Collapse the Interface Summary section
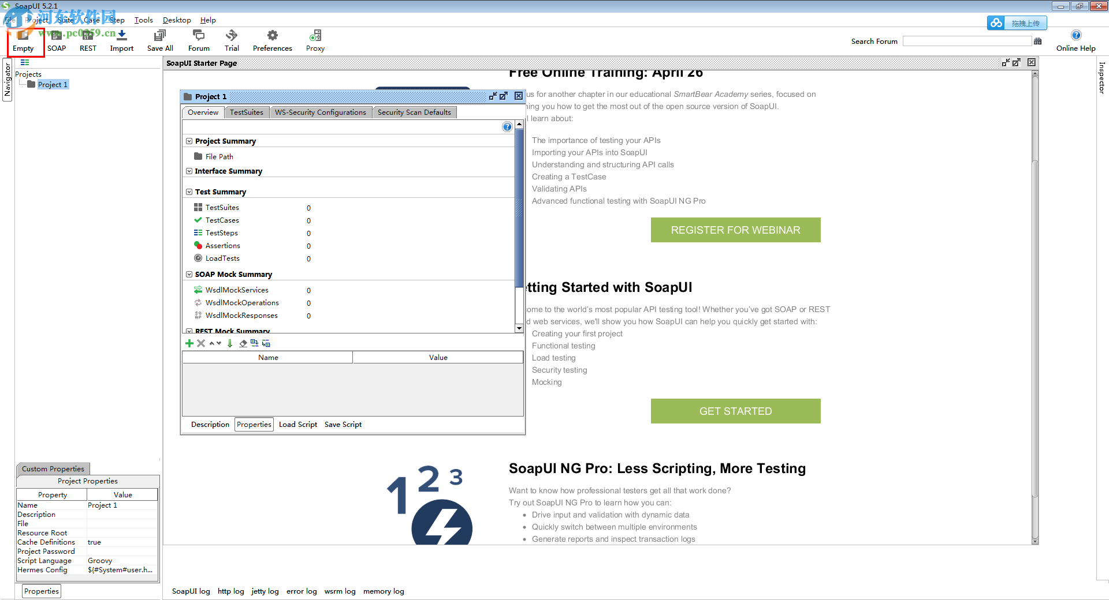1109x600 pixels. (x=189, y=171)
